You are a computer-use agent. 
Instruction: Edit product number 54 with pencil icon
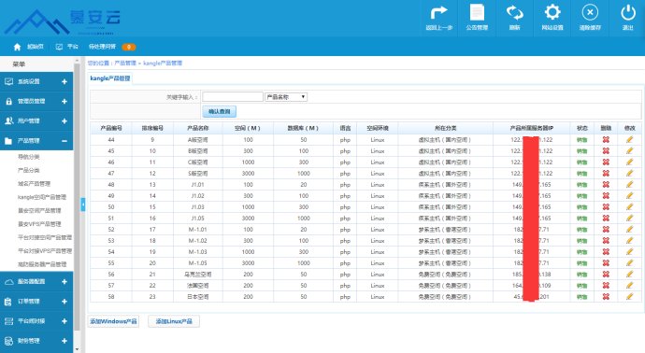coord(629,251)
